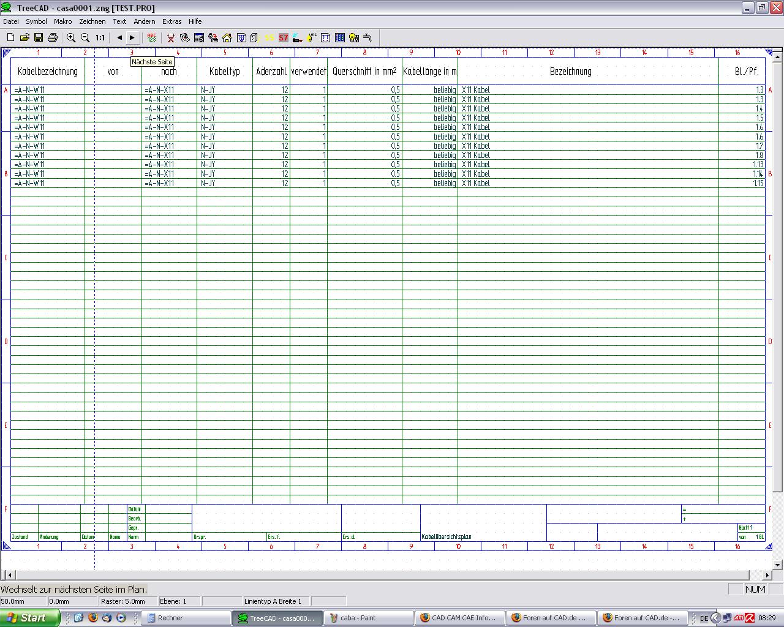Click the Kabelbezeichnung column header

pyautogui.click(x=48, y=72)
